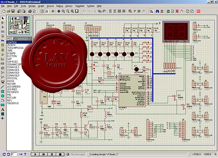
Task: Click the Undo arrow icon
Action: 84,11
